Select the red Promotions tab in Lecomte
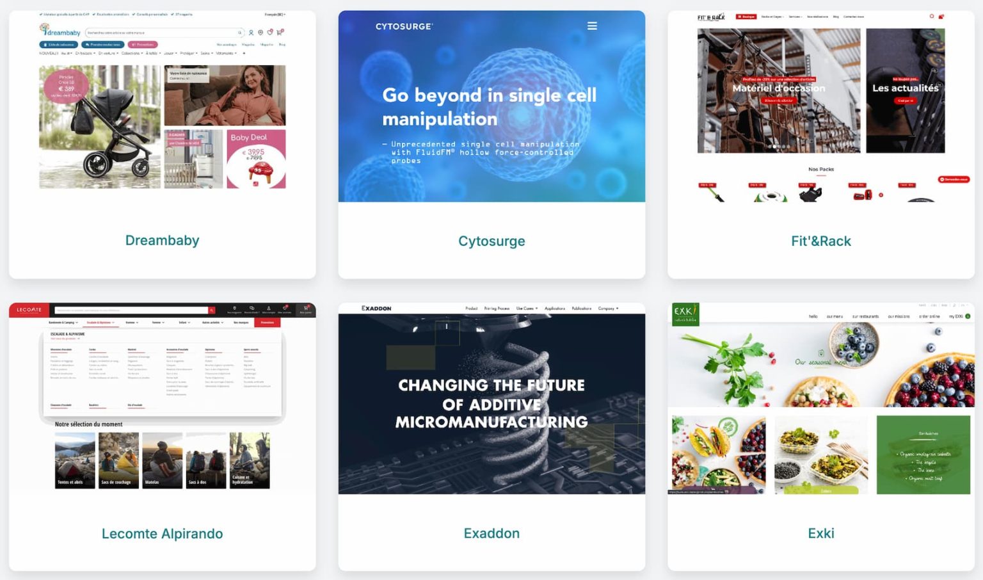This screenshot has height=580, width=983. [268, 323]
